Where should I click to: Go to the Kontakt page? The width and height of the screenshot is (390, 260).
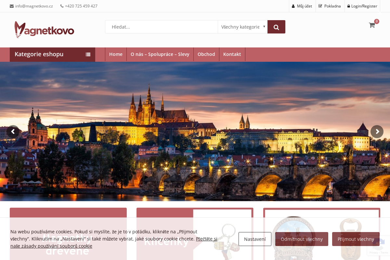click(232, 54)
